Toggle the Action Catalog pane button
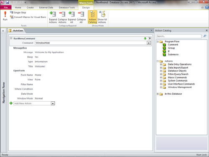 [92, 17]
